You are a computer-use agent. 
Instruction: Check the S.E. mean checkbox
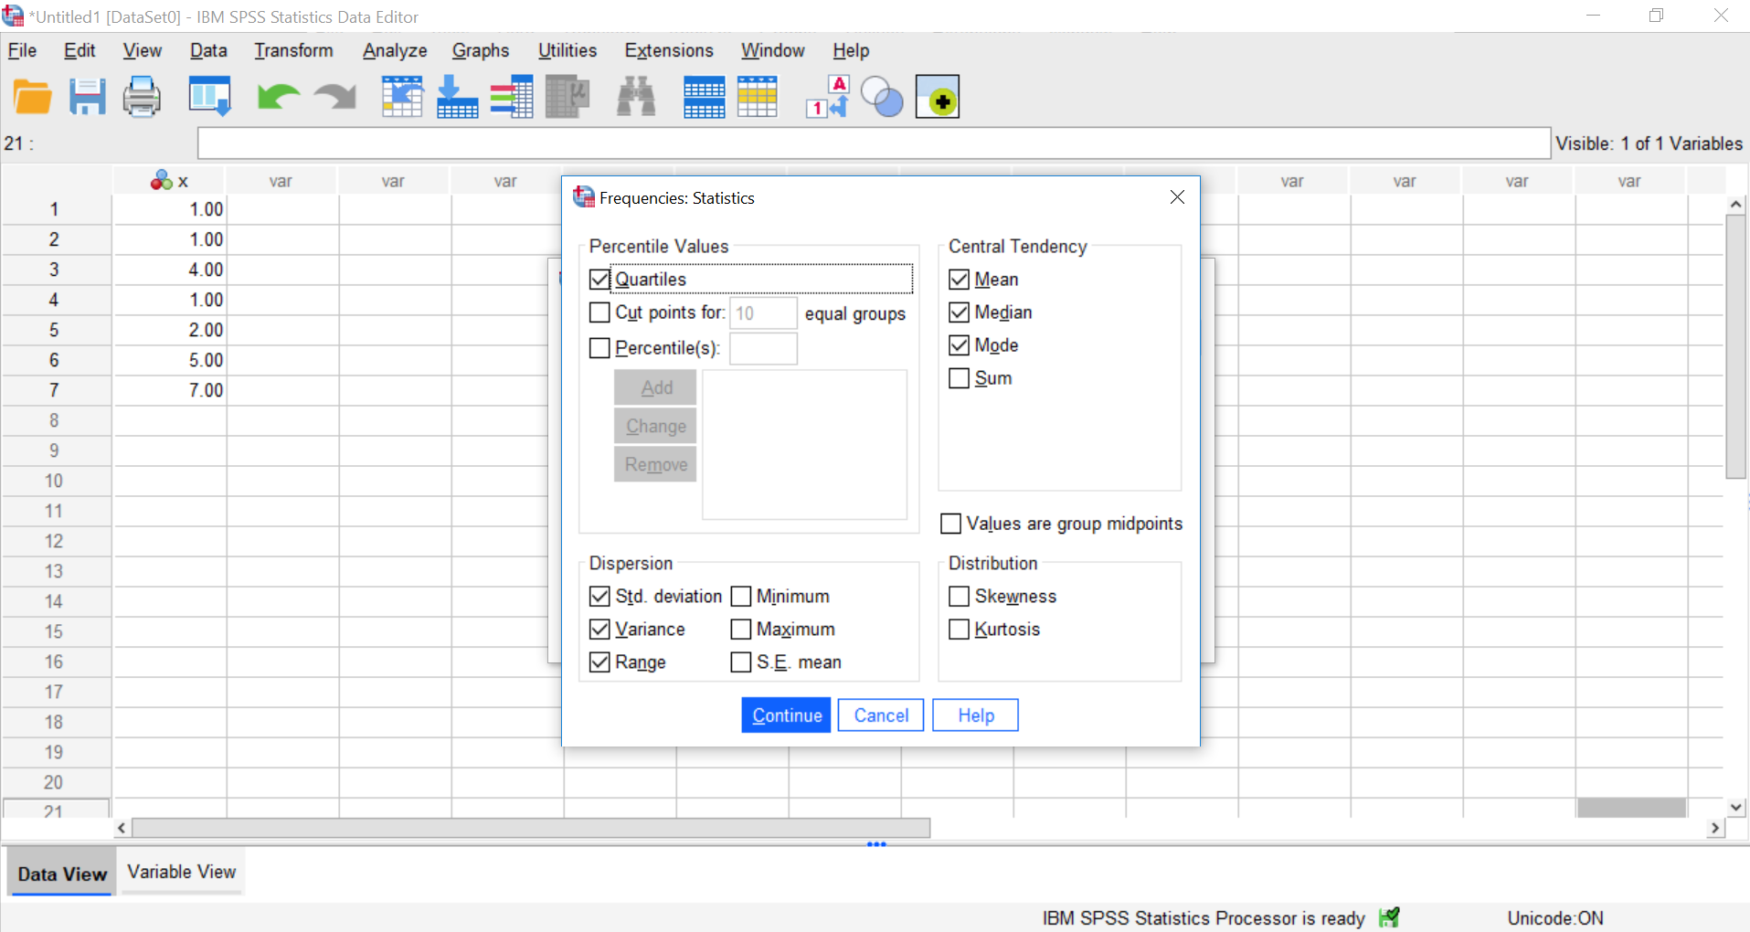click(x=741, y=662)
